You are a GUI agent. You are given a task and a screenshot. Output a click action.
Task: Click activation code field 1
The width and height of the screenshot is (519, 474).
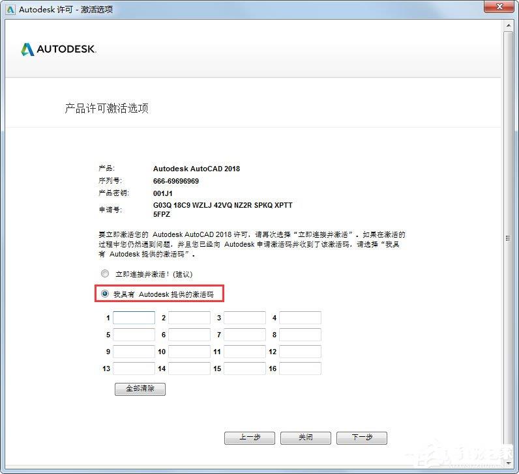coord(134,318)
